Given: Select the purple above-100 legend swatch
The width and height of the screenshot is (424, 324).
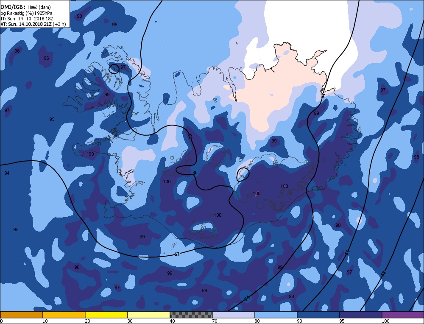Looking at the screenshot, I should tap(403, 315).
